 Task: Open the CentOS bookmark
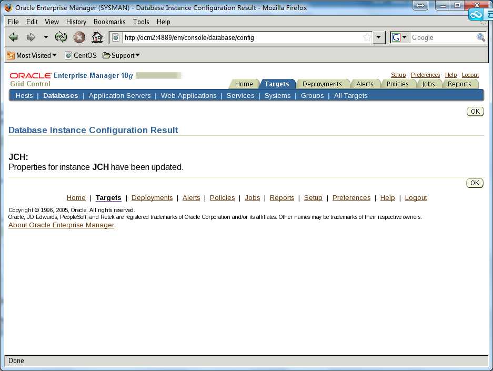(81, 55)
